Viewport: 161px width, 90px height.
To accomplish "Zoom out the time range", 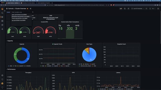I will [146, 8].
